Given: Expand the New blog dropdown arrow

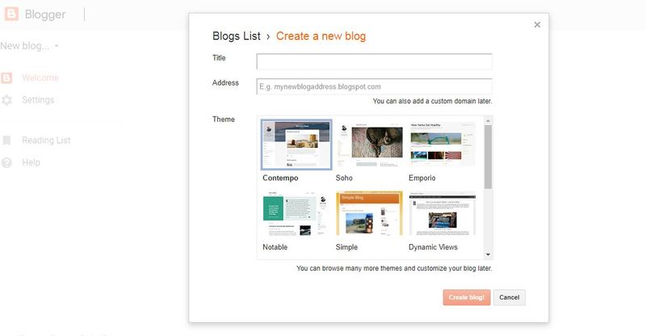Looking at the screenshot, I should click(57, 46).
